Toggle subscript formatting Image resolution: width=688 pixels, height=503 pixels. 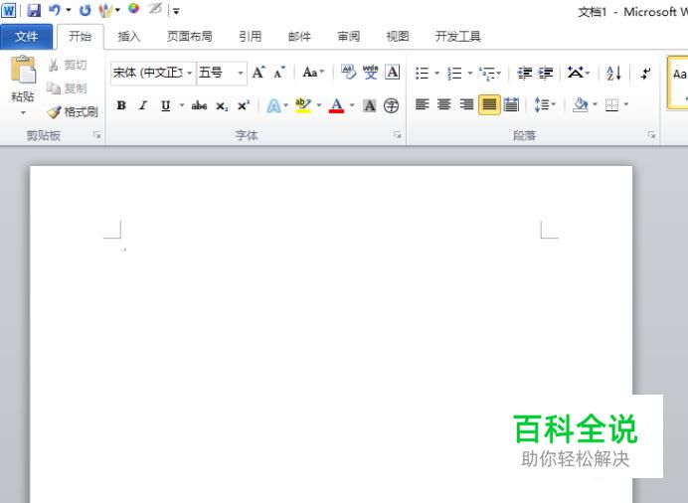pyautogui.click(x=222, y=105)
